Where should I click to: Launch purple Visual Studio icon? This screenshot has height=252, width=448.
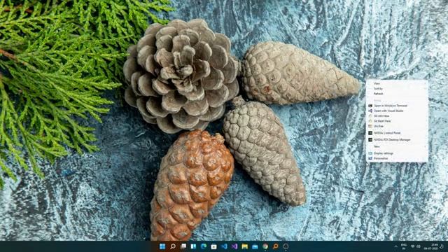coord(234,246)
